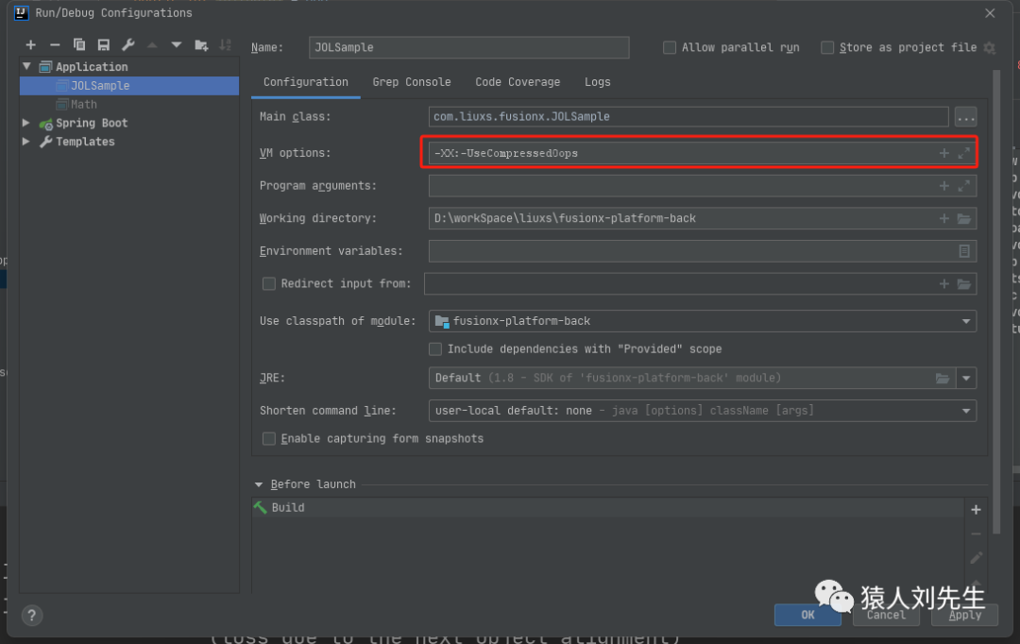Switch to the Grep Console tab

412,82
